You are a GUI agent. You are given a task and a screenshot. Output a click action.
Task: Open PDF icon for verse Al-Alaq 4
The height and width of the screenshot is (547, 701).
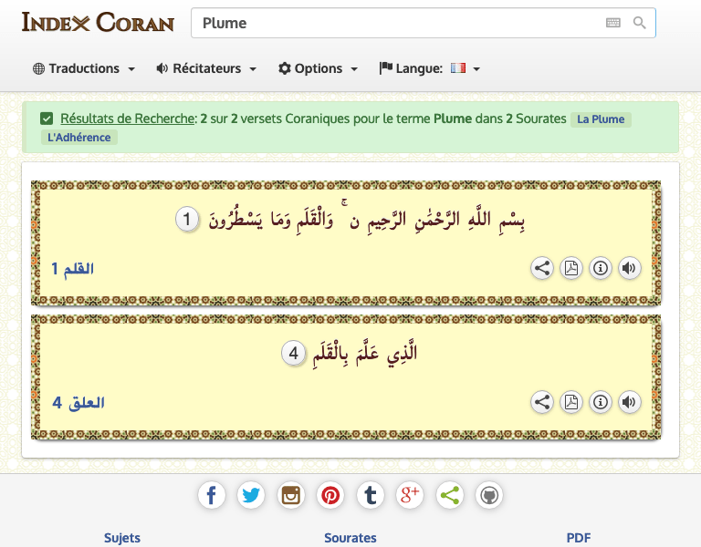point(571,402)
